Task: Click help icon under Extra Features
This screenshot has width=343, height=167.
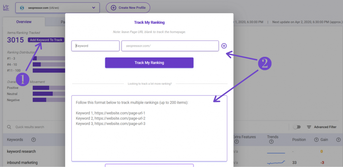Action: coord(237,142)
